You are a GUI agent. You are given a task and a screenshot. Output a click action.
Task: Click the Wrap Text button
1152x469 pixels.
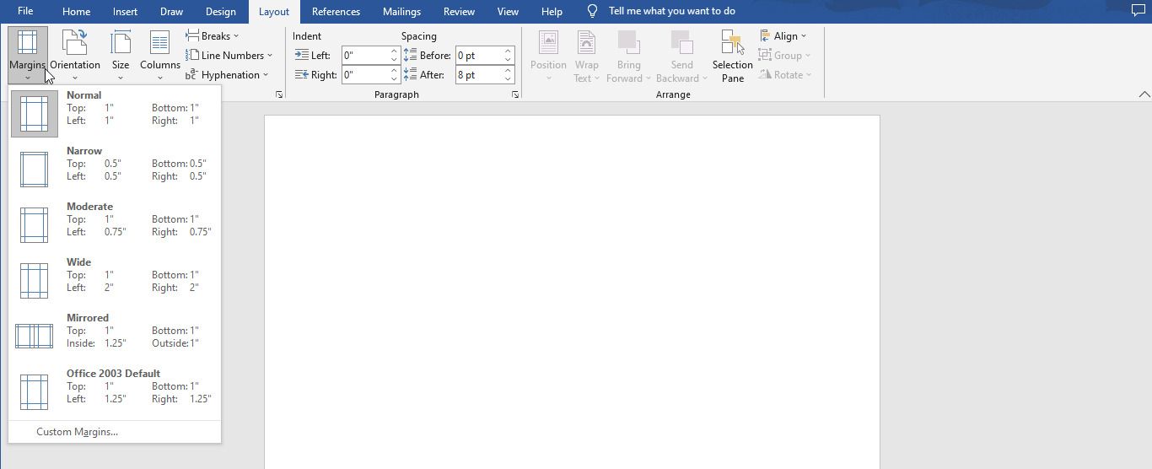tap(586, 56)
